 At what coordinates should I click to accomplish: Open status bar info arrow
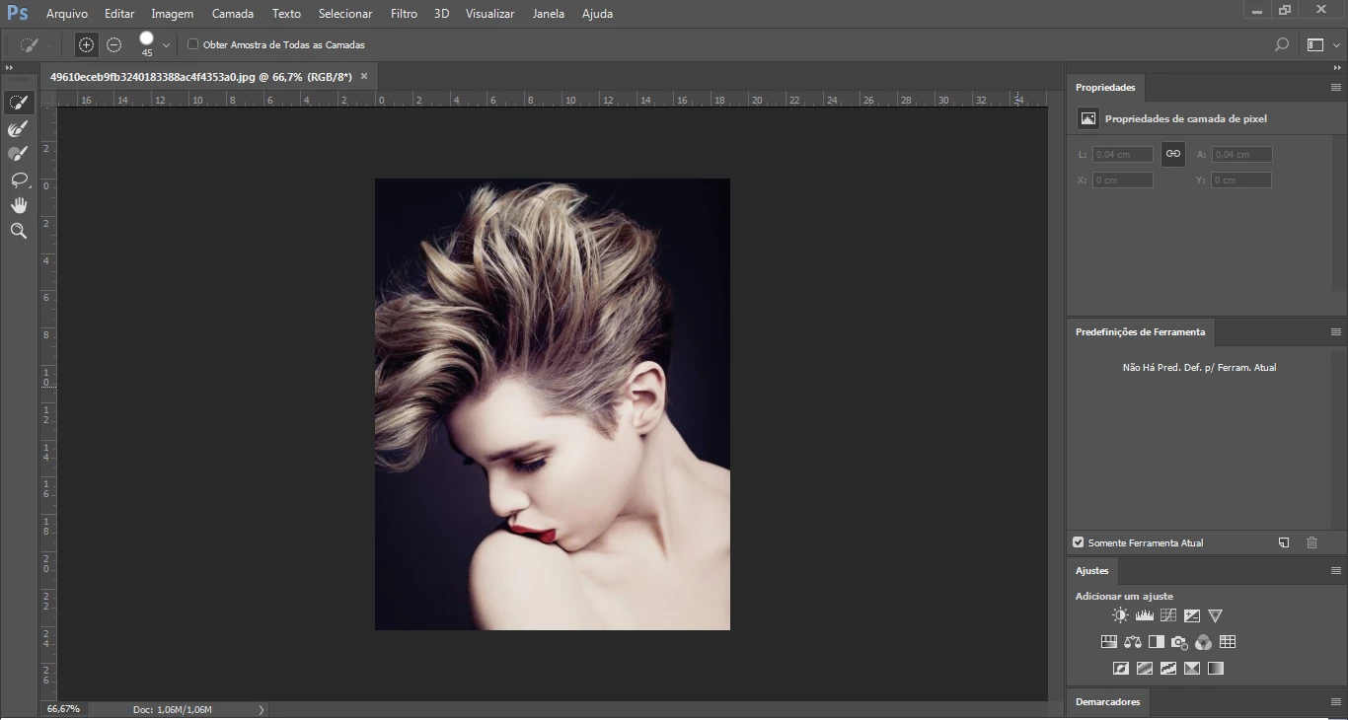coord(262,709)
